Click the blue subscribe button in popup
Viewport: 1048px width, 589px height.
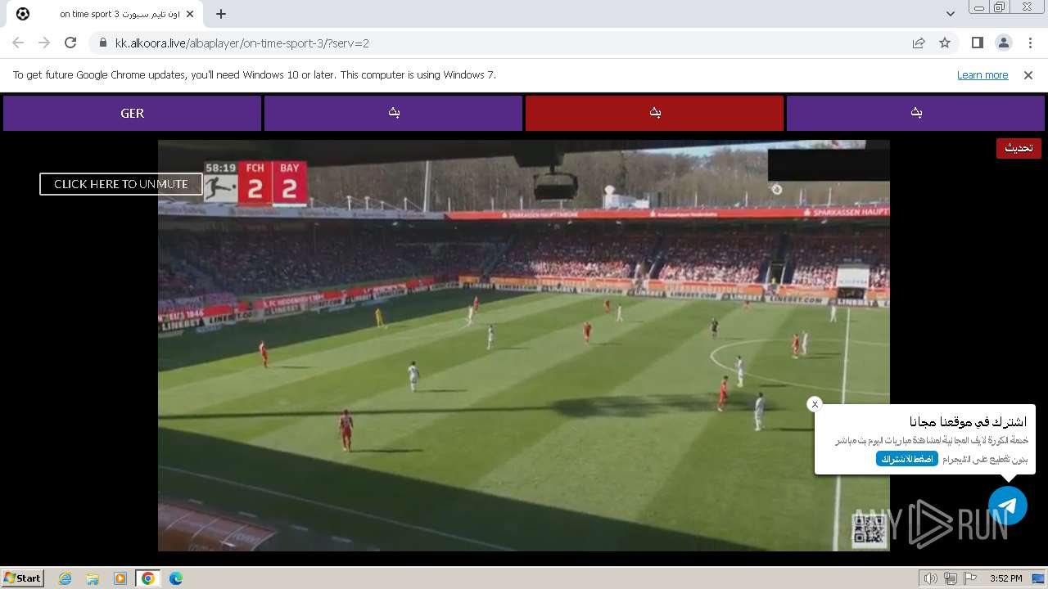click(x=907, y=459)
